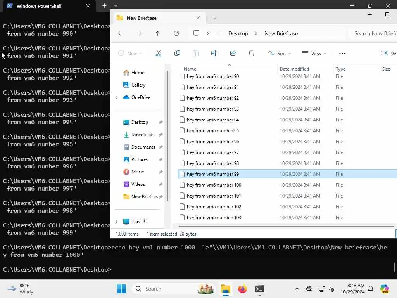The image size is (397, 298).
Task: Close the Windows PowerShell tab
Action: point(88,5)
